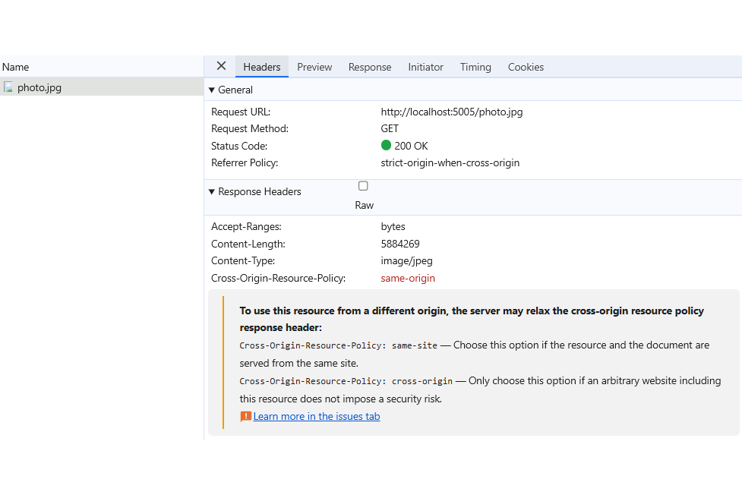Switch to the Response tab
This screenshot has height=495, width=742.
point(370,67)
